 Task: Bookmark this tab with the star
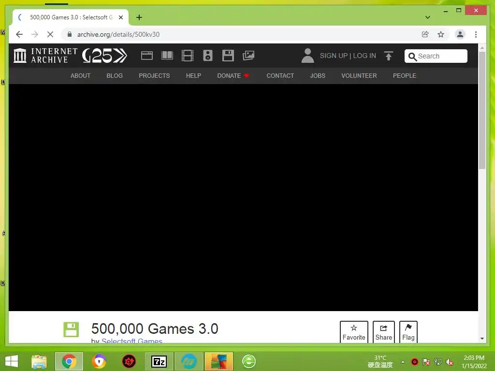(441, 34)
